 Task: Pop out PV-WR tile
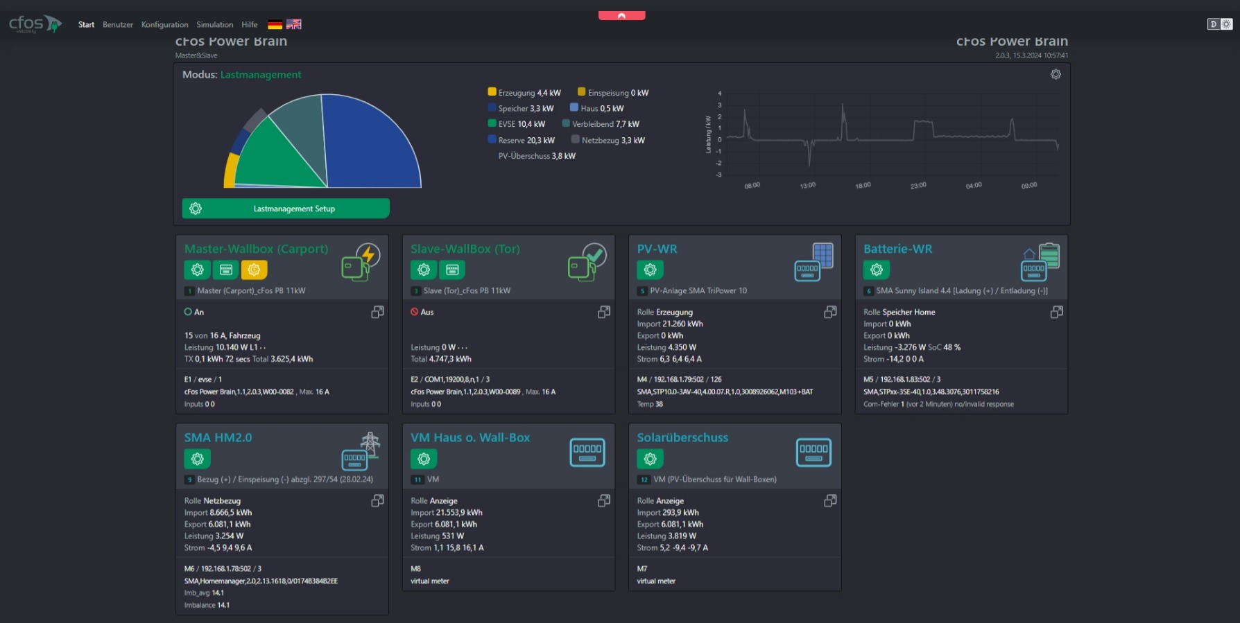[830, 313]
